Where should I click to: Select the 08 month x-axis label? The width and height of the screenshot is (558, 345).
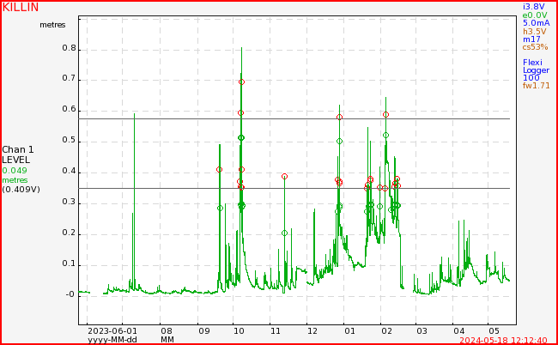167,331
